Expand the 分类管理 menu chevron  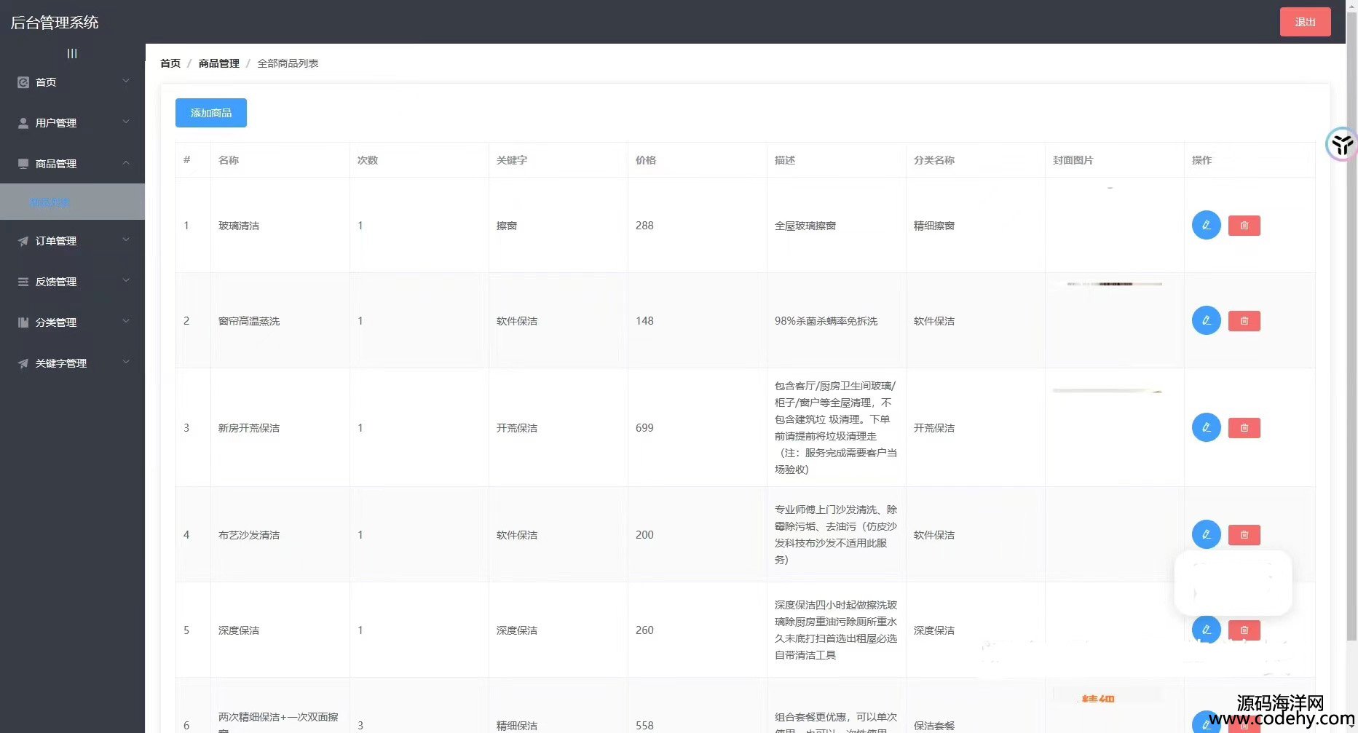point(126,322)
